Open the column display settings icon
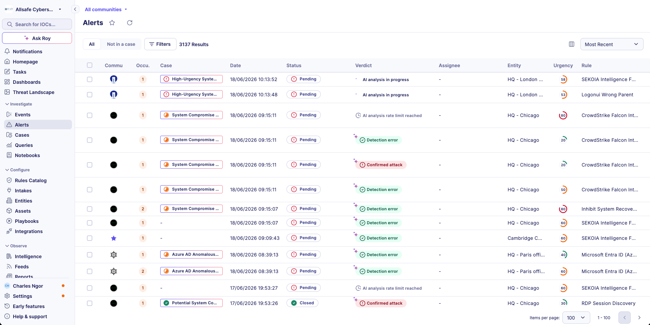 572,44
